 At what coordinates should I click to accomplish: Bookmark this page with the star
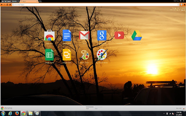(x=178, y=5)
